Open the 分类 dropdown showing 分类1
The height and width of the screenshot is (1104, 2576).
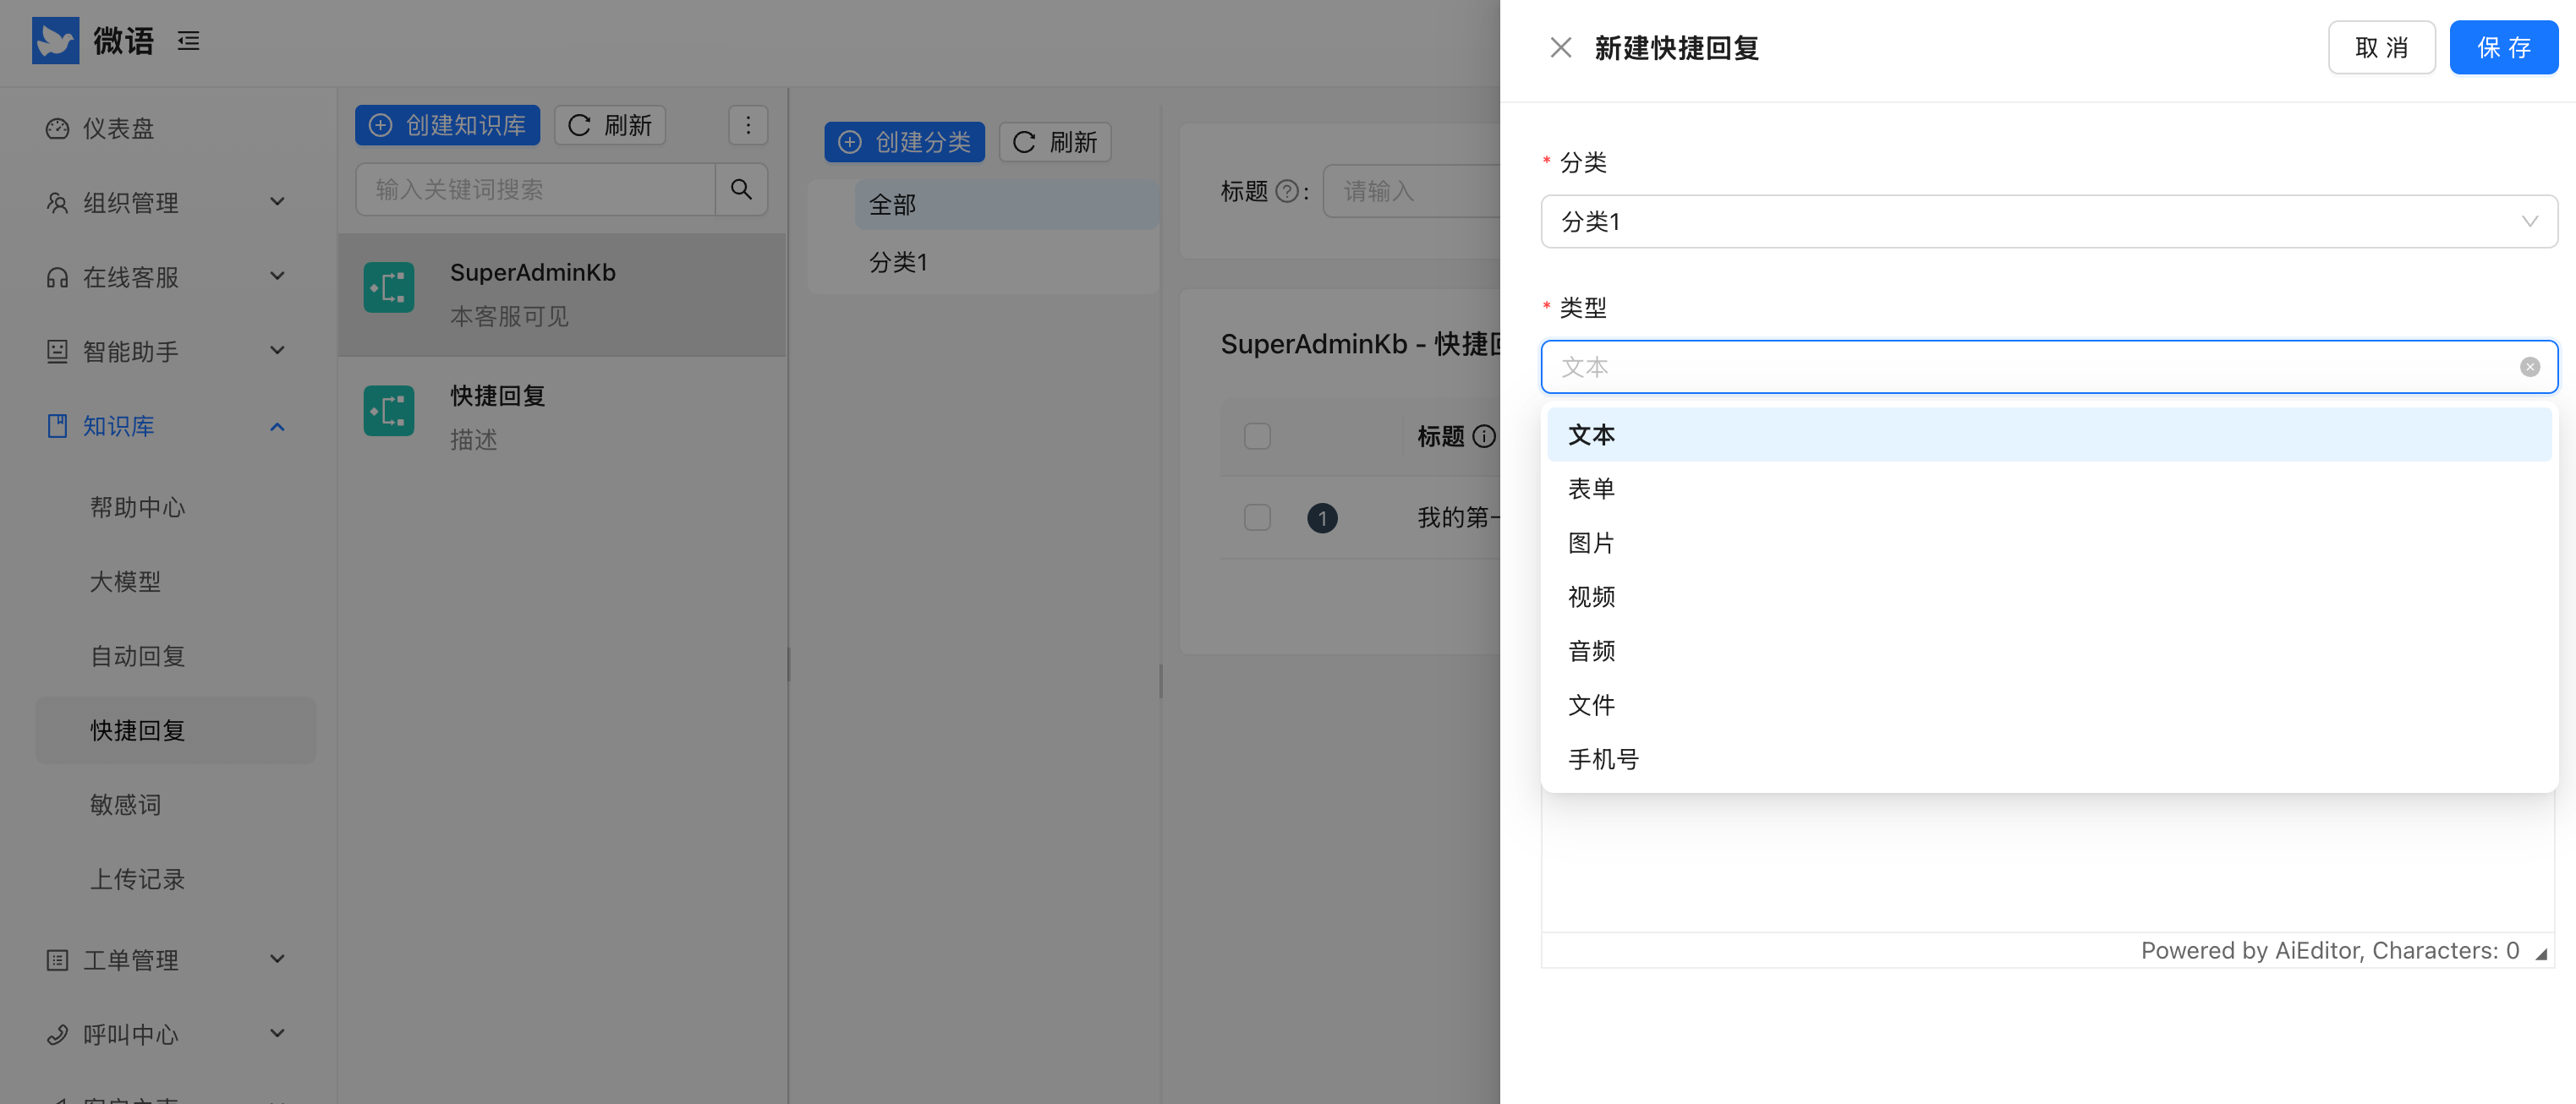tap(2048, 221)
